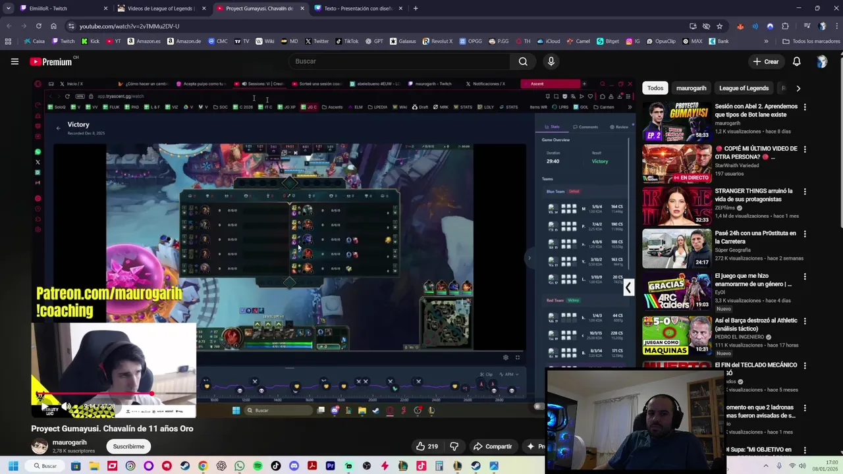843x474 pixels.
Task: Like the video with 219 likes
Action: pyautogui.click(x=427, y=446)
